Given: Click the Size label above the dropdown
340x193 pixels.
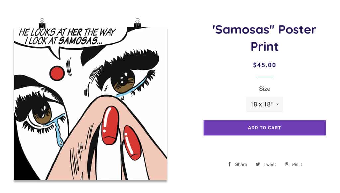Looking at the screenshot, I should (x=264, y=89).
